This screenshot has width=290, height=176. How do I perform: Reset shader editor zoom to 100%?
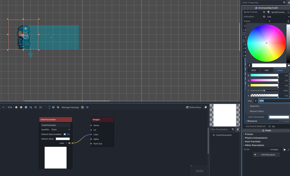click(x=21, y=107)
